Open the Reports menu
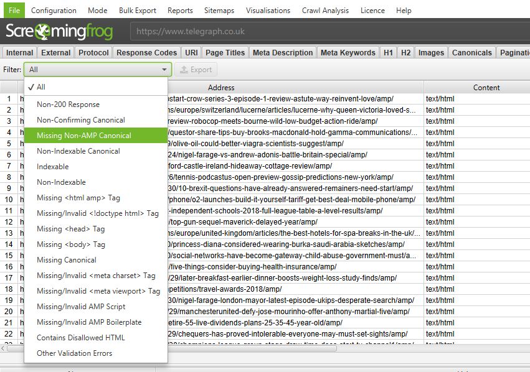The image size is (530, 372). 180,10
